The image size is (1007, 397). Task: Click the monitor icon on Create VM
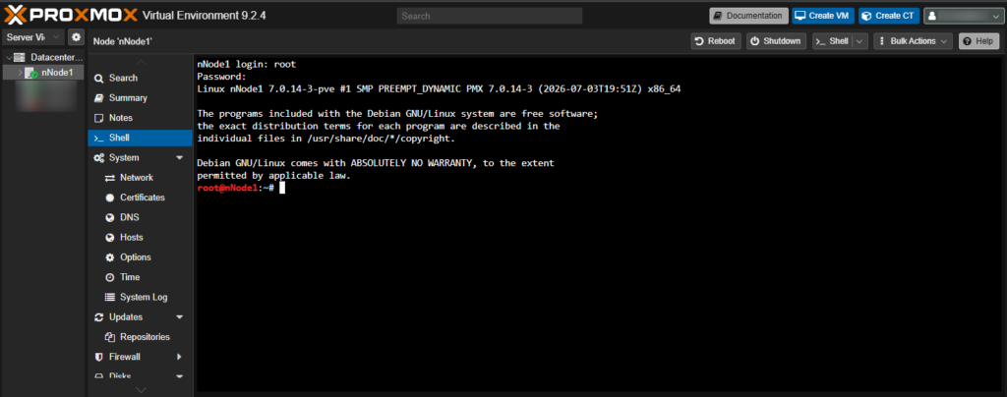tap(800, 16)
